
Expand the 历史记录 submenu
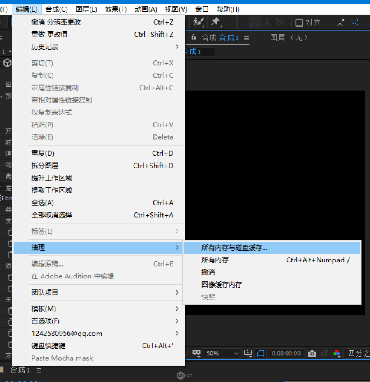99,47
